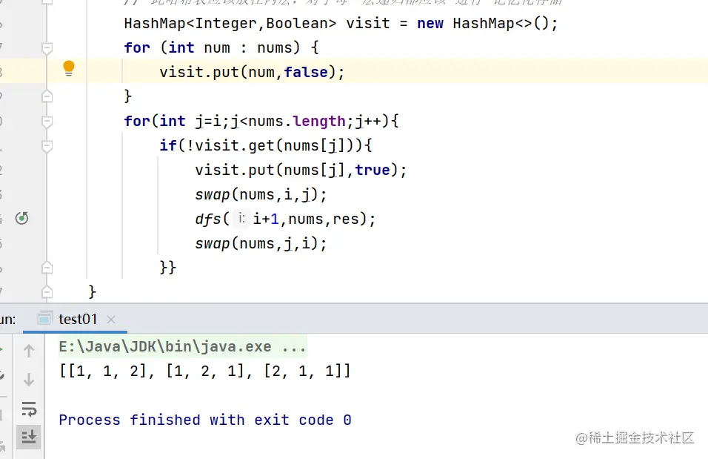Click the fold end marker beside the last closing brace
The width and height of the screenshot is (708, 459).
click(x=47, y=292)
